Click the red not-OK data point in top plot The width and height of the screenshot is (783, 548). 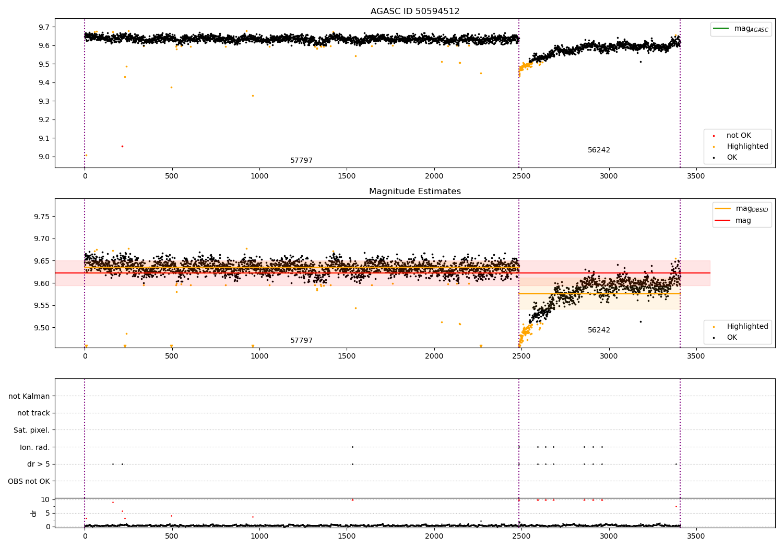122,146
